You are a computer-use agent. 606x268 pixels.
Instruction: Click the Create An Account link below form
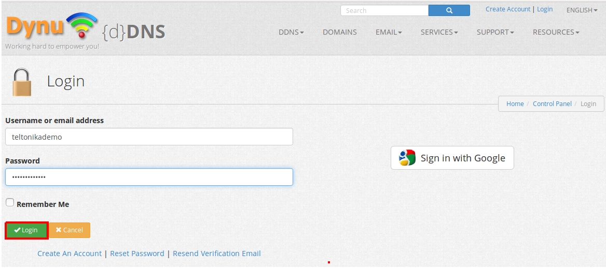pos(70,254)
